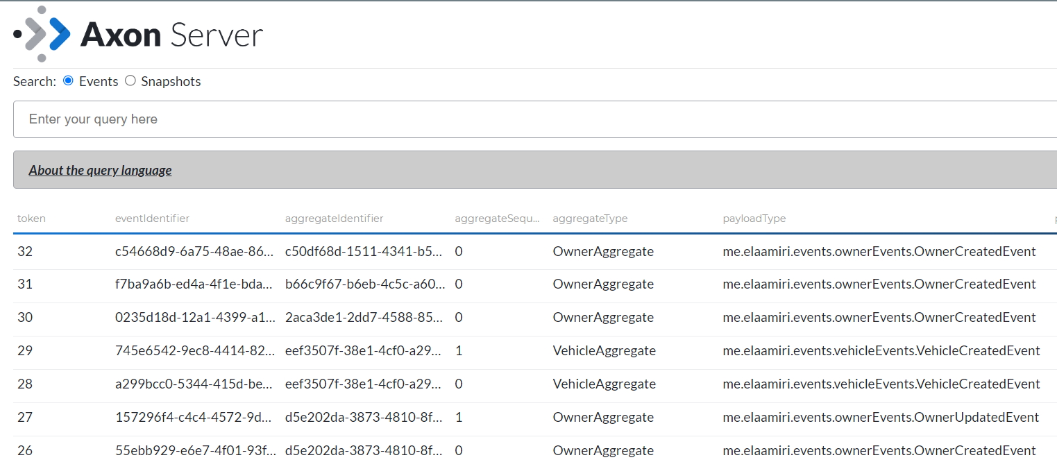Viewport: 1057px width, 469px height.
Task: Click aggregate identifier c50df68d-1511-4341-b5...
Action: pyautogui.click(x=364, y=251)
